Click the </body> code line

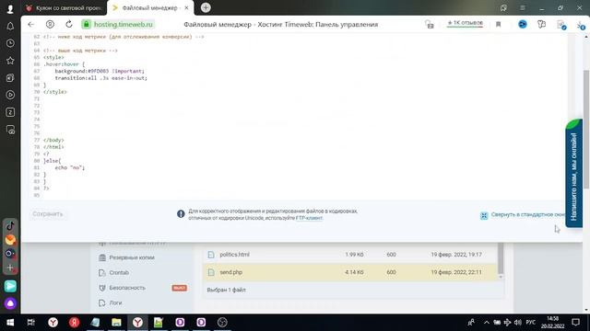[53, 140]
